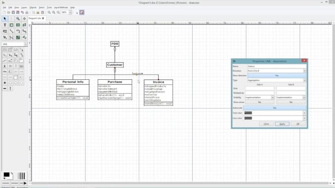Image resolution: width=335 pixels, height=188 pixels.
Task: Activate the Modify arrow pointer tool
Action: pos(5,19)
